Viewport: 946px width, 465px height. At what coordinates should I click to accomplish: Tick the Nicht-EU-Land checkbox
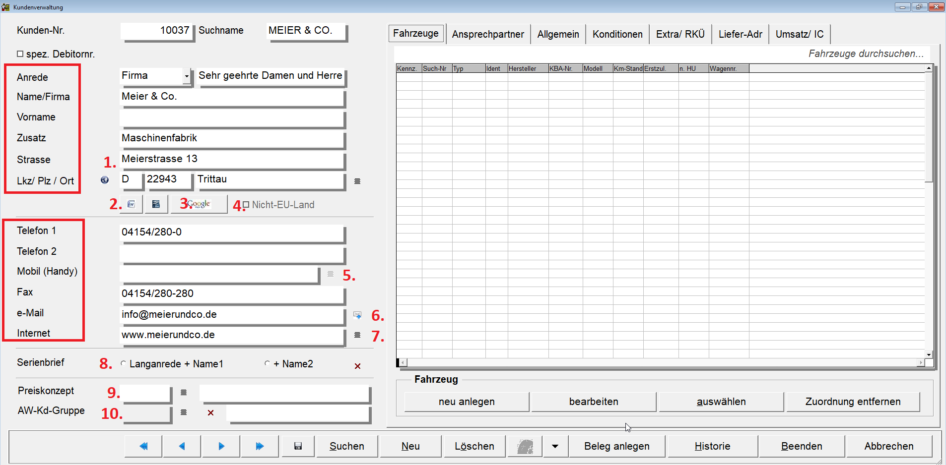pyautogui.click(x=246, y=205)
